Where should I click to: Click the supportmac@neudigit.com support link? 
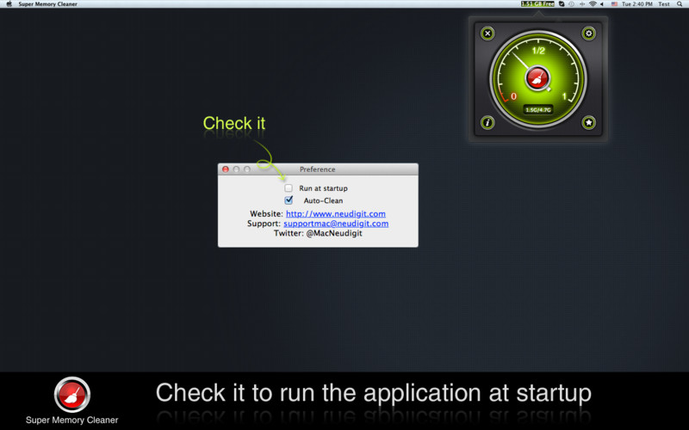[336, 224]
